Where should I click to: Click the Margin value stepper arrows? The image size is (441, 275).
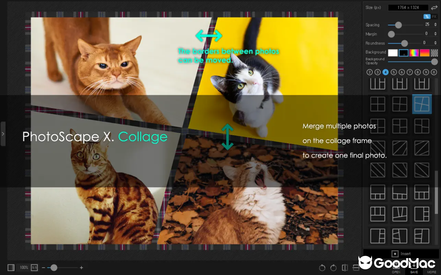coord(435,34)
